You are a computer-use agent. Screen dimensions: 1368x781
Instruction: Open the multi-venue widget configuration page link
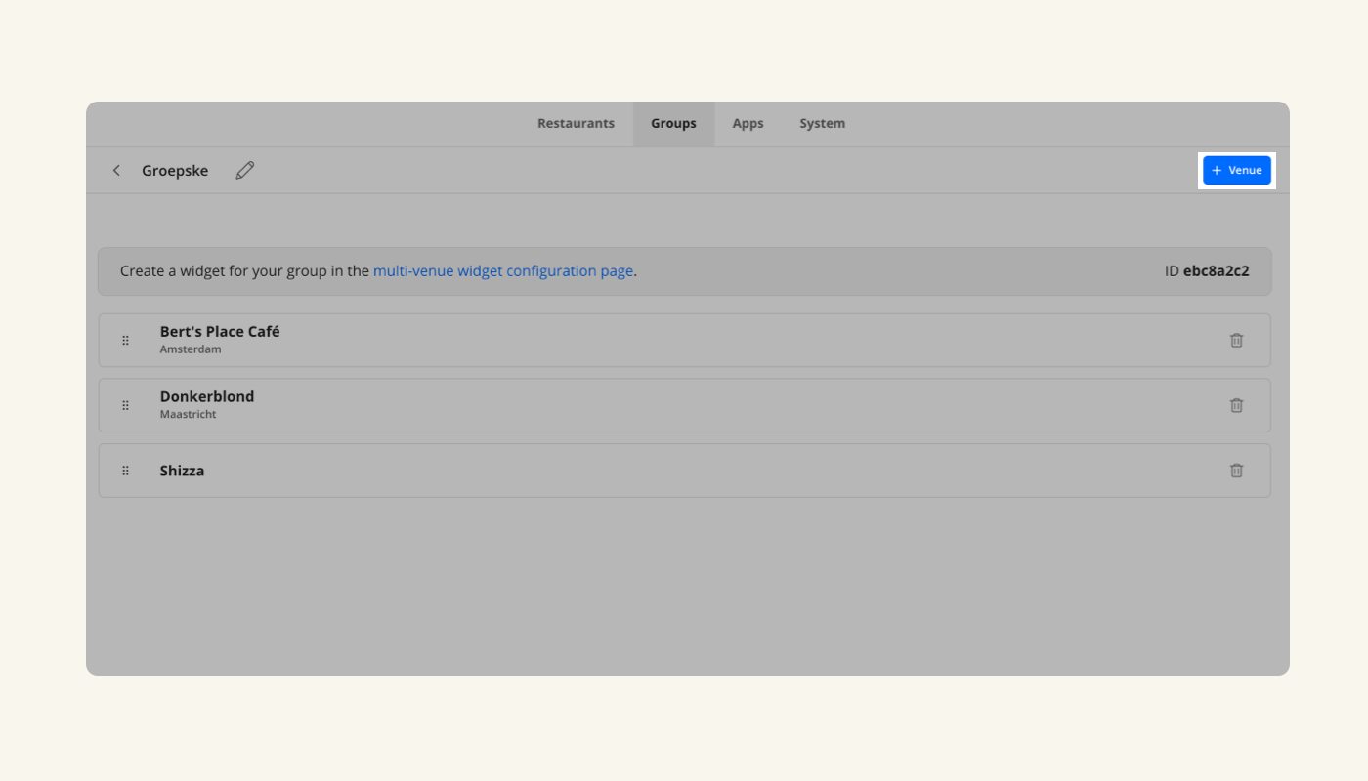point(502,271)
